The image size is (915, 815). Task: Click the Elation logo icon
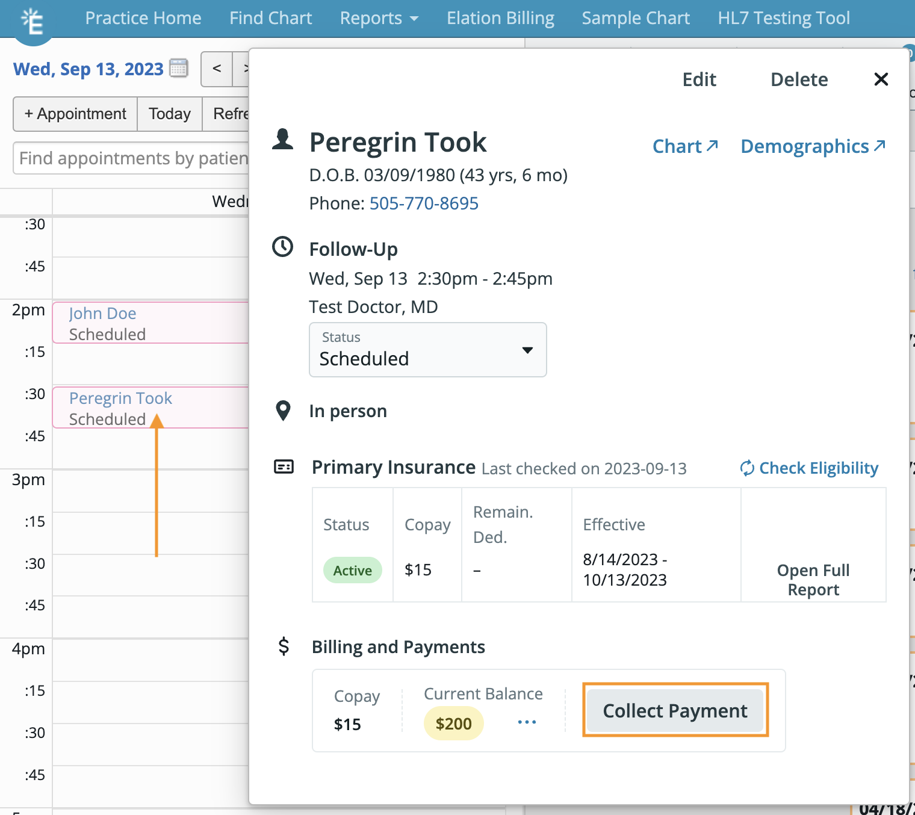33,22
